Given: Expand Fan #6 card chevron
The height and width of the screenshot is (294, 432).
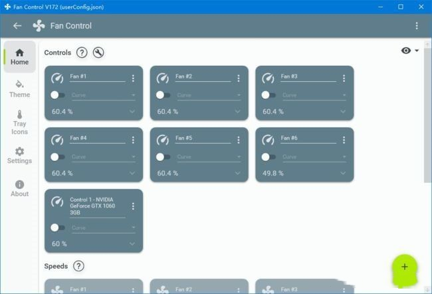Looking at the screenshot, I should pos(343,173).
